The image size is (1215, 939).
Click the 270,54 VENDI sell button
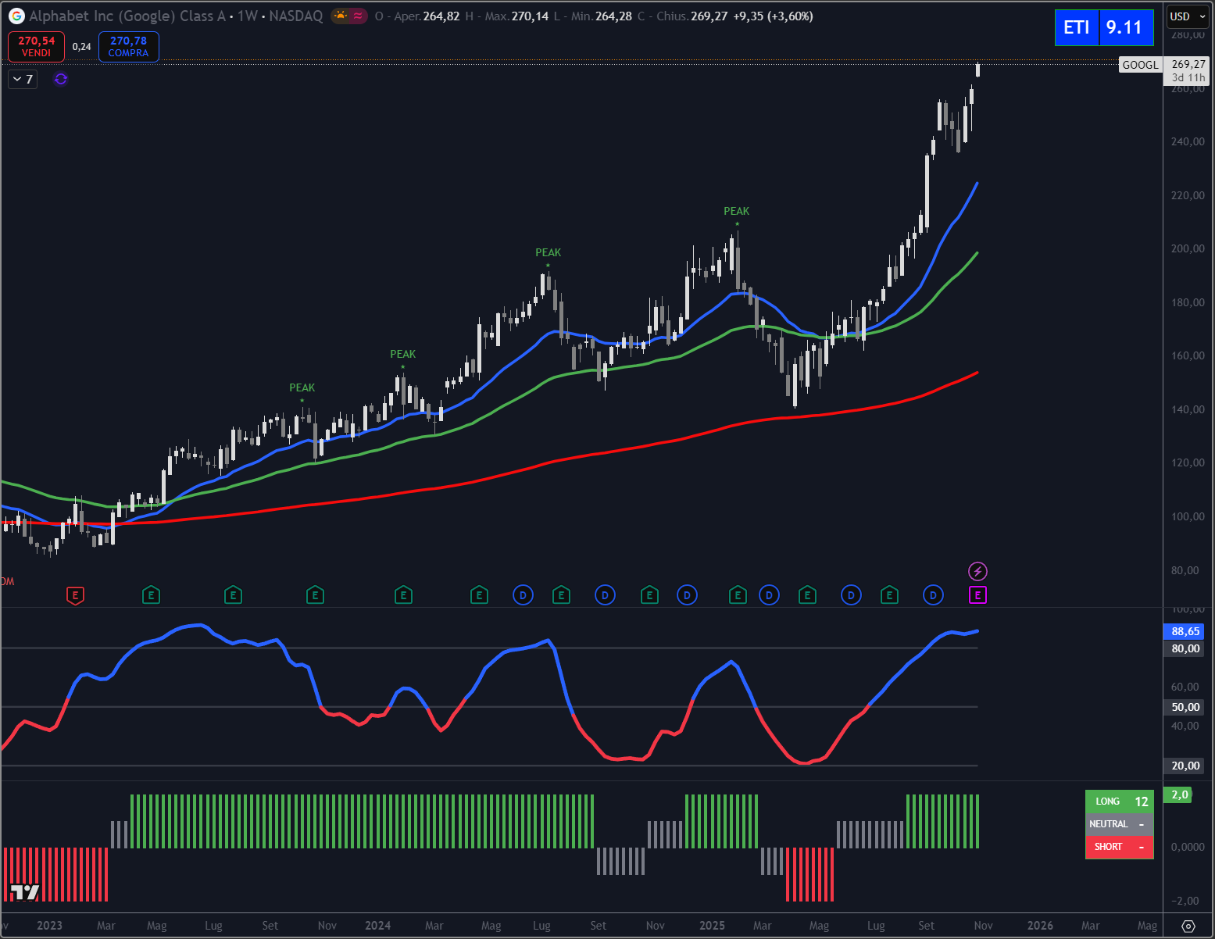(37, 46)
